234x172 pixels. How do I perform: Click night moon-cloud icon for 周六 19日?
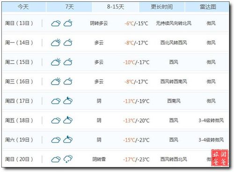[x=68, y=139]
